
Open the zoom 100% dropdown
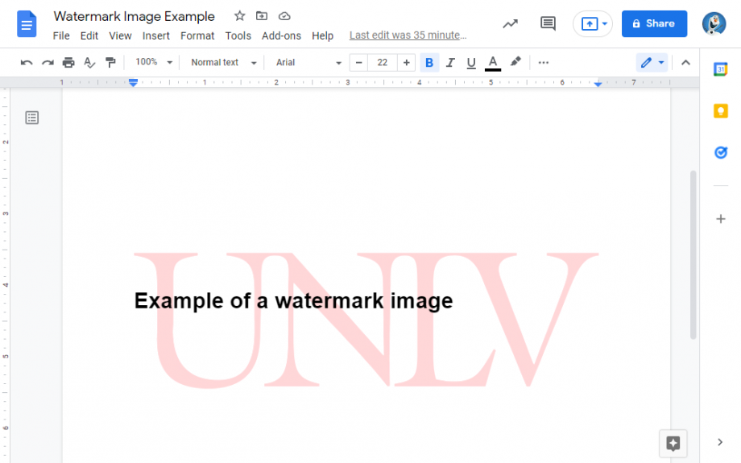(x=154, y=62)
